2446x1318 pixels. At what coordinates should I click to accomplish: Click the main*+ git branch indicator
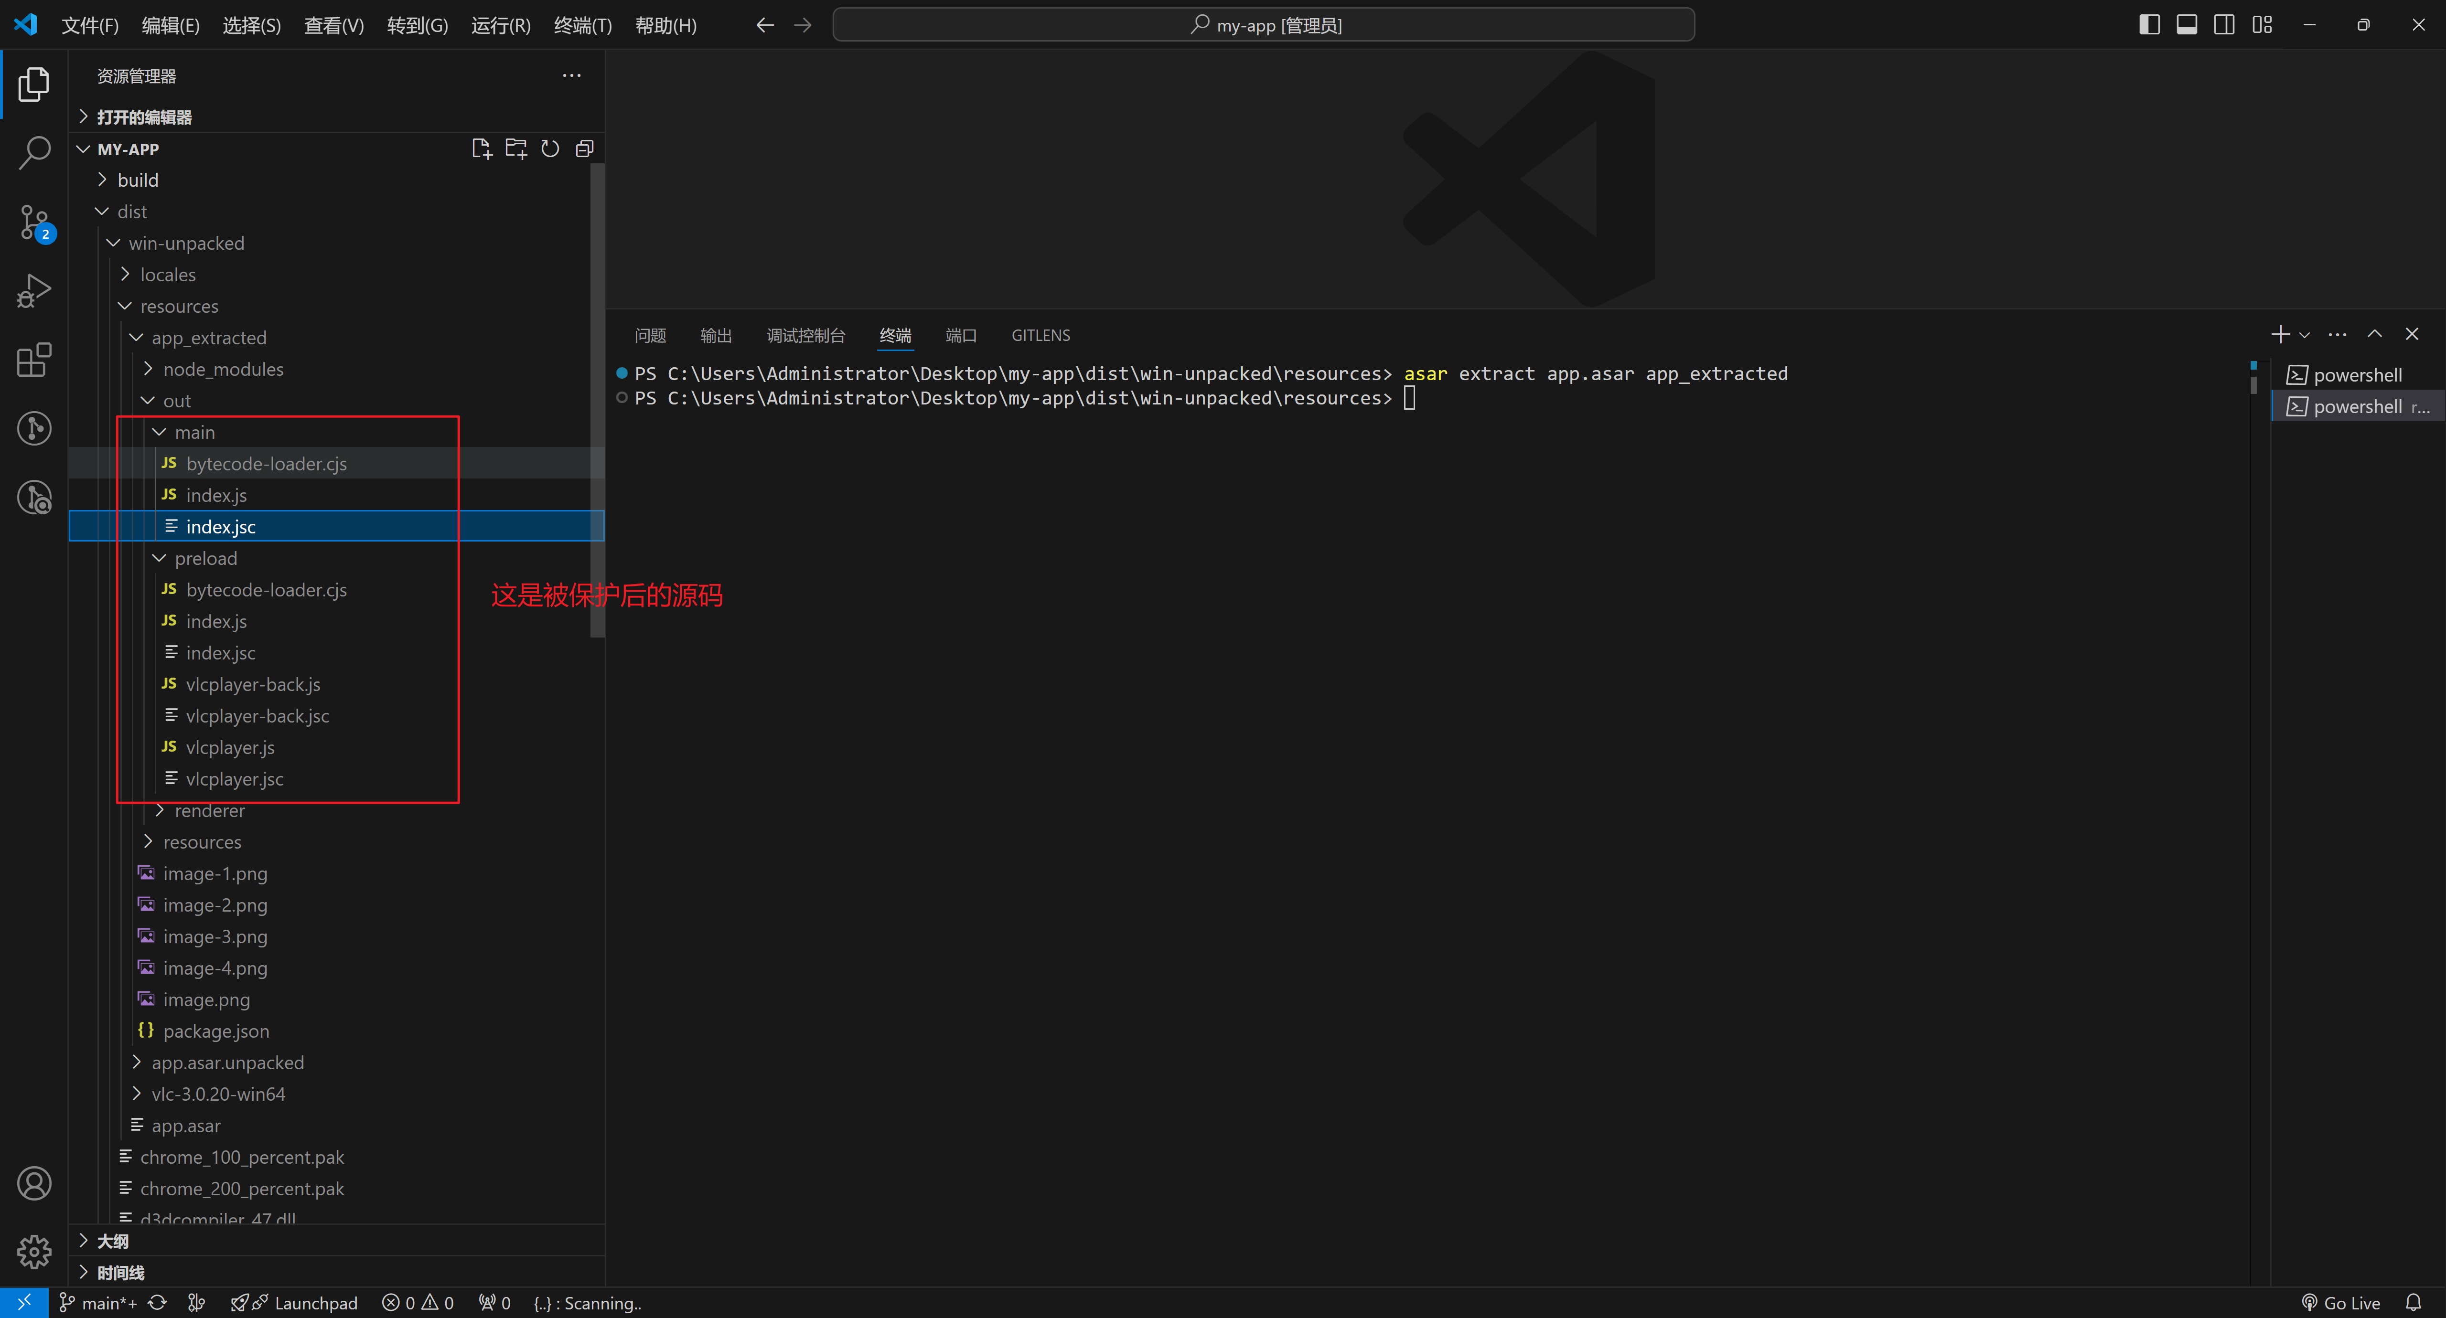coord(98,1303)
